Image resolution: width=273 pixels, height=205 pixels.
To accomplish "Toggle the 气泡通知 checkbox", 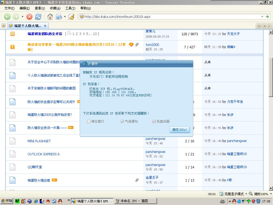I will click(x=122, y=121).
